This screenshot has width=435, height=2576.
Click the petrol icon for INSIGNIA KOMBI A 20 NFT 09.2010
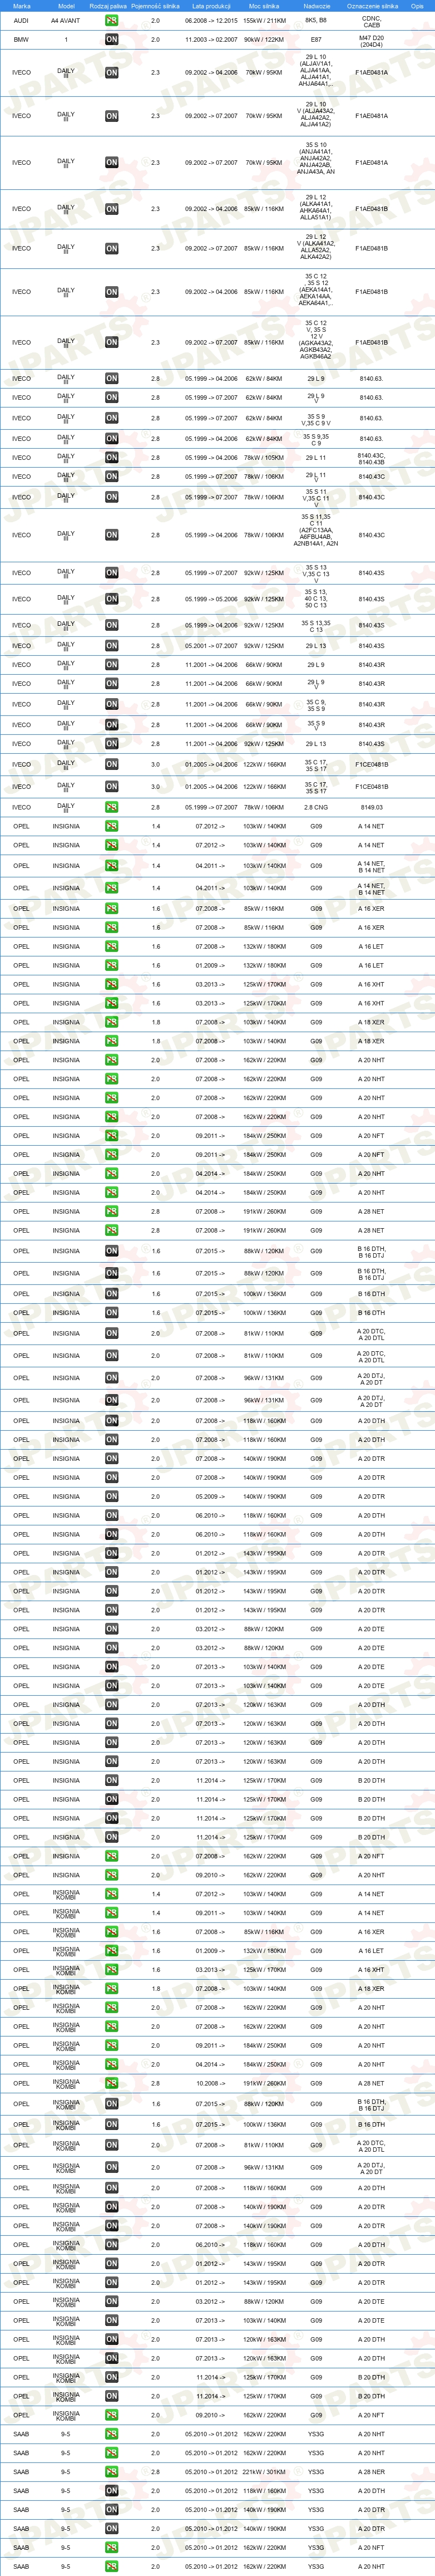111,2415
